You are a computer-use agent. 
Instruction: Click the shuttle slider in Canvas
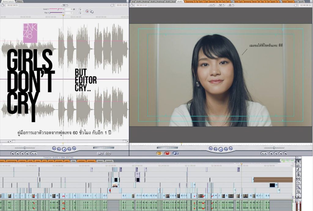274,148
